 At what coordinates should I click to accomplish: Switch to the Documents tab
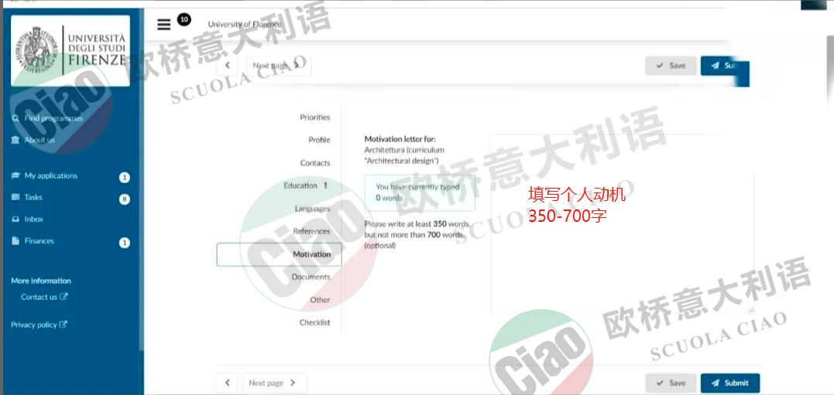pos(311,278)
